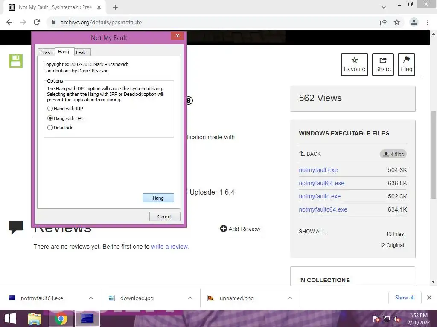Select Hang with DPC radio option
The image size is (437, 327).
pyautogui.click(x=66, y=118)
